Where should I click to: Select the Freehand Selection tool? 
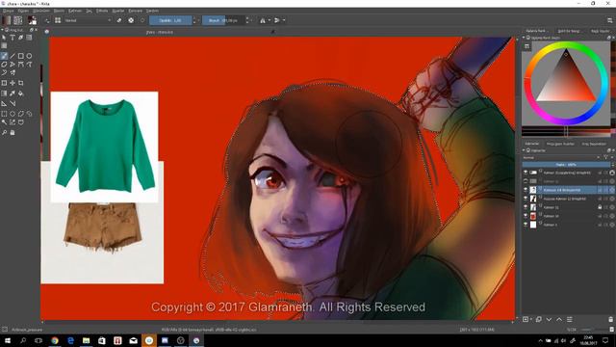click(29, 114)
